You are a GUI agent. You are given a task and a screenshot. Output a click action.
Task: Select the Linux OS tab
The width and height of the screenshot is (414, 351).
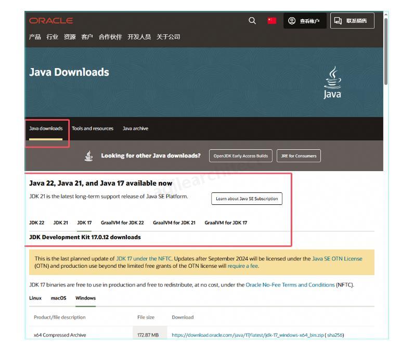35,298
